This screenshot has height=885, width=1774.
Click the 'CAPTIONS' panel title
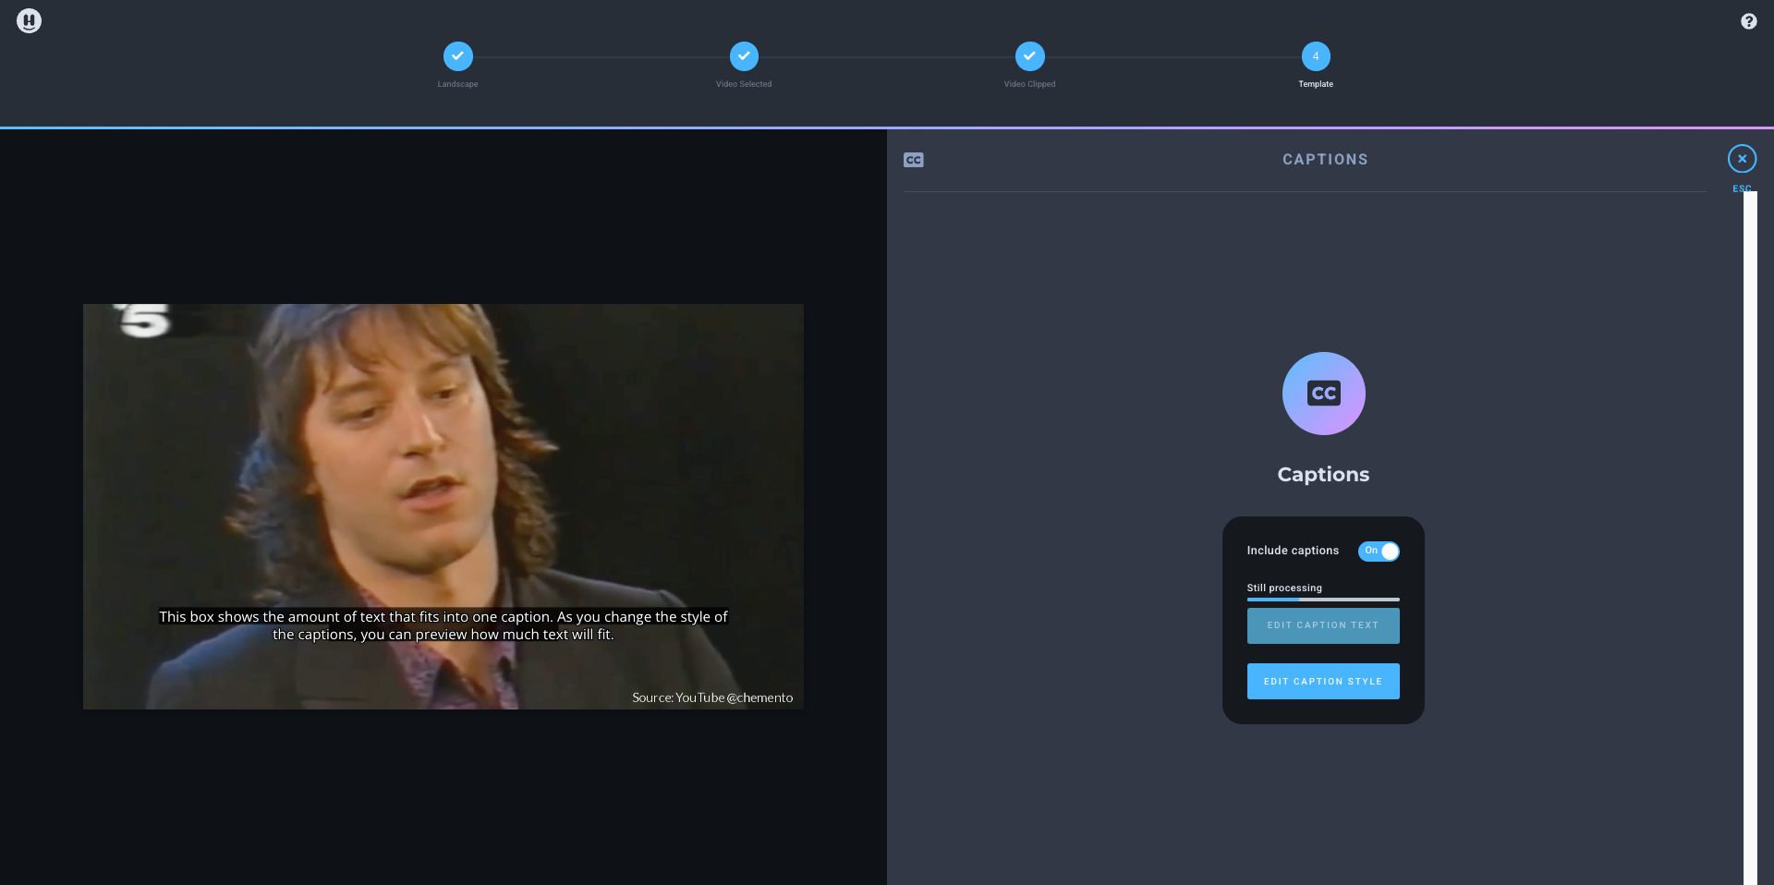(x=1325, y=160)
